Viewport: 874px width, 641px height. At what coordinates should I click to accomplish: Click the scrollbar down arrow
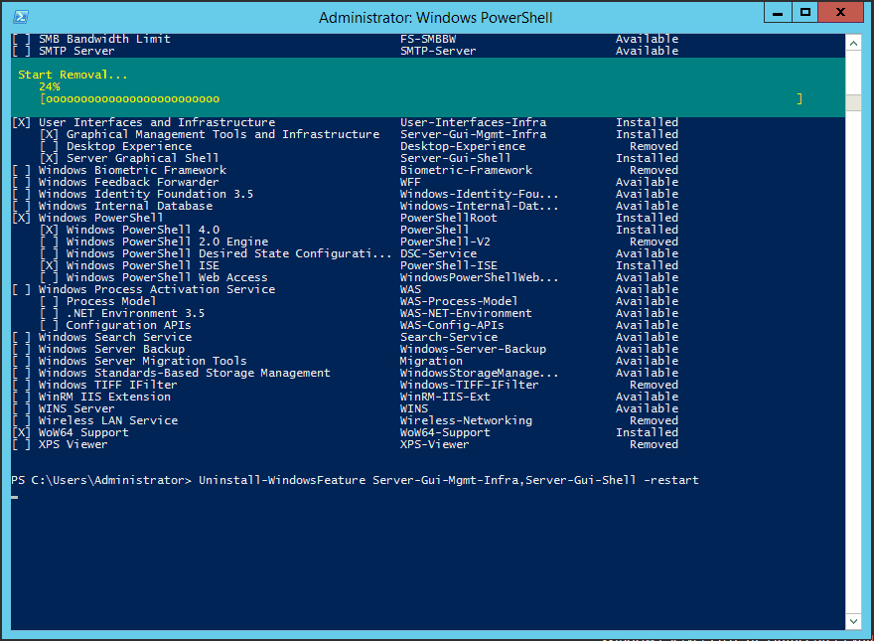click(x=853, y=621)
